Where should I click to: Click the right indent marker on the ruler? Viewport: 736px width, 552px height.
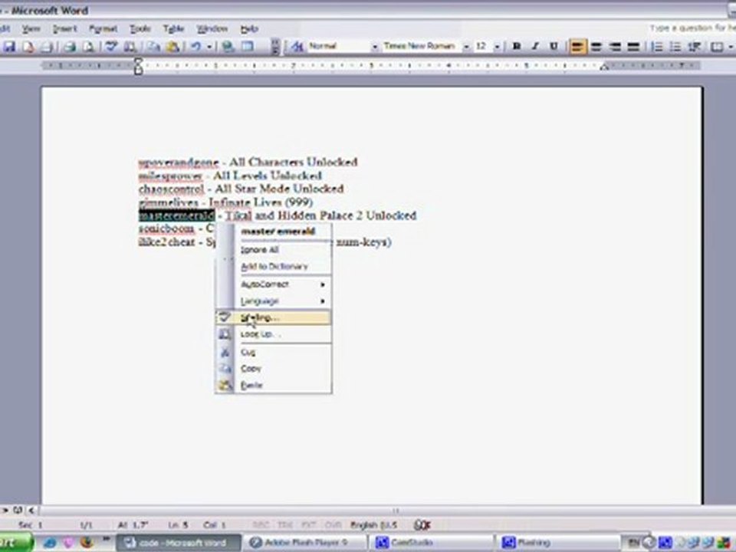[605, 67]
